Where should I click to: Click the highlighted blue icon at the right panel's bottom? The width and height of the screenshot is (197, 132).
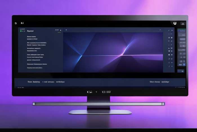click(184, 65)
